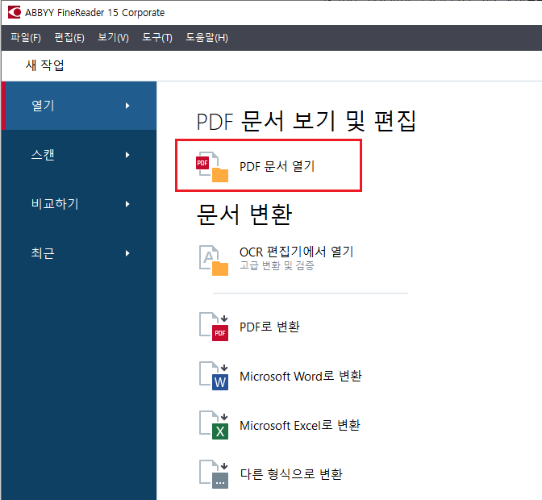Image resolution: width=542 pixels, height=500 pixels.
Task: Click the ABBYY FineReader logo icon
Action: [x=15, y=12]
